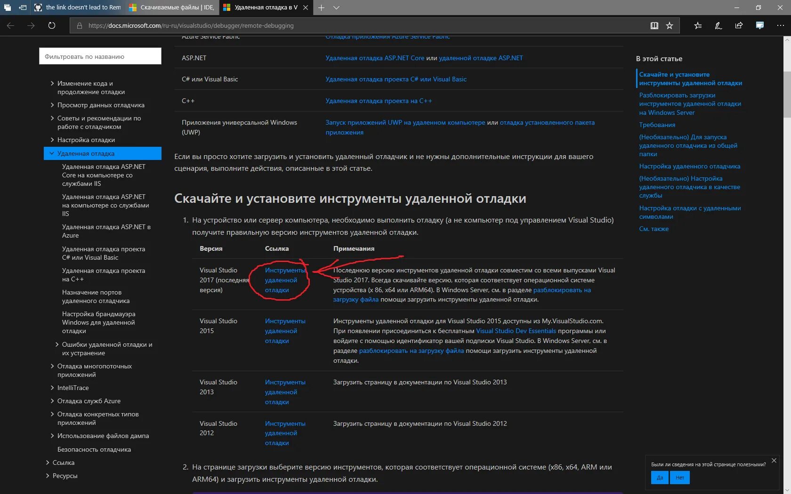The image size is (791, 494).
Task: Jump to Требования in article contents
Action: click(657, 125)
